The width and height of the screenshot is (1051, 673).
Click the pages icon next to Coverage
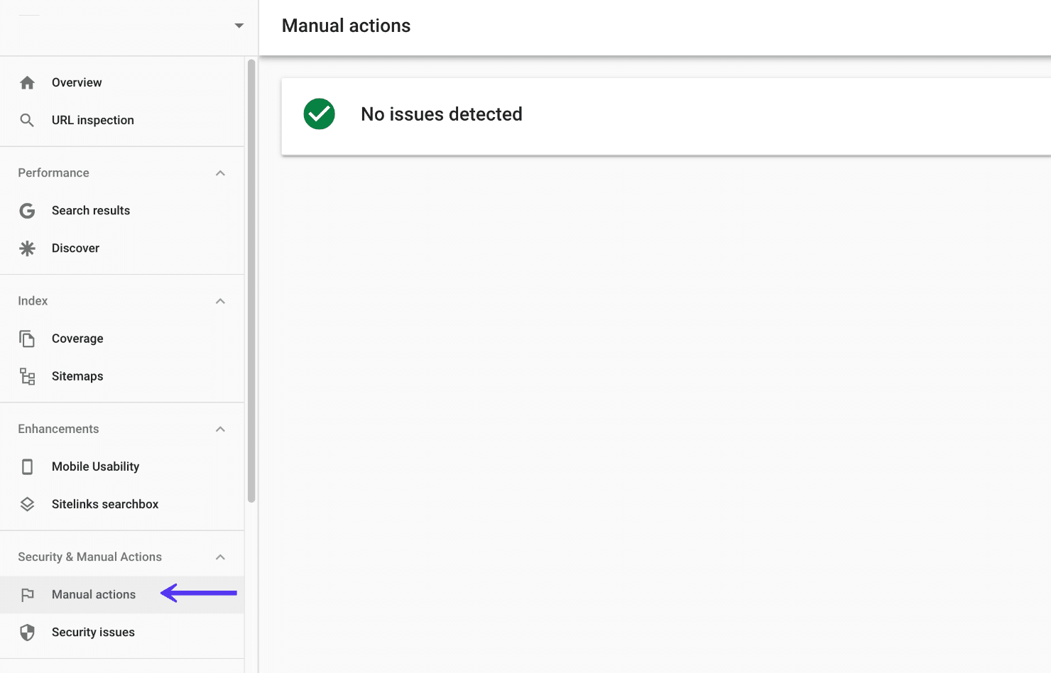(x=27, y=339)
